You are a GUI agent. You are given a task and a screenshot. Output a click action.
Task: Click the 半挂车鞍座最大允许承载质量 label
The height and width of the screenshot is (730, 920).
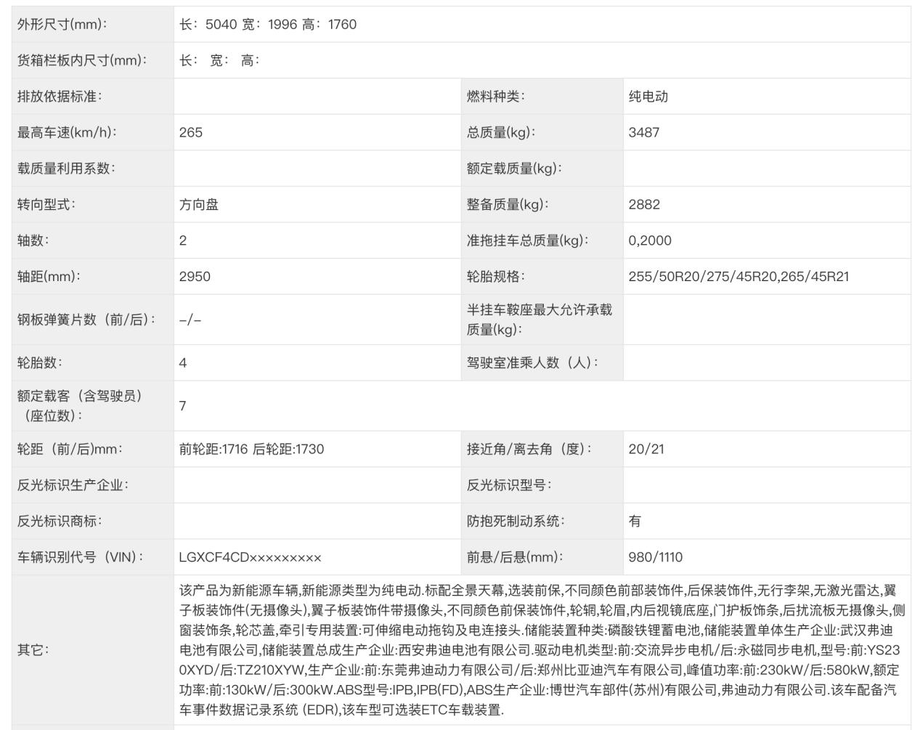pos(539,320)
